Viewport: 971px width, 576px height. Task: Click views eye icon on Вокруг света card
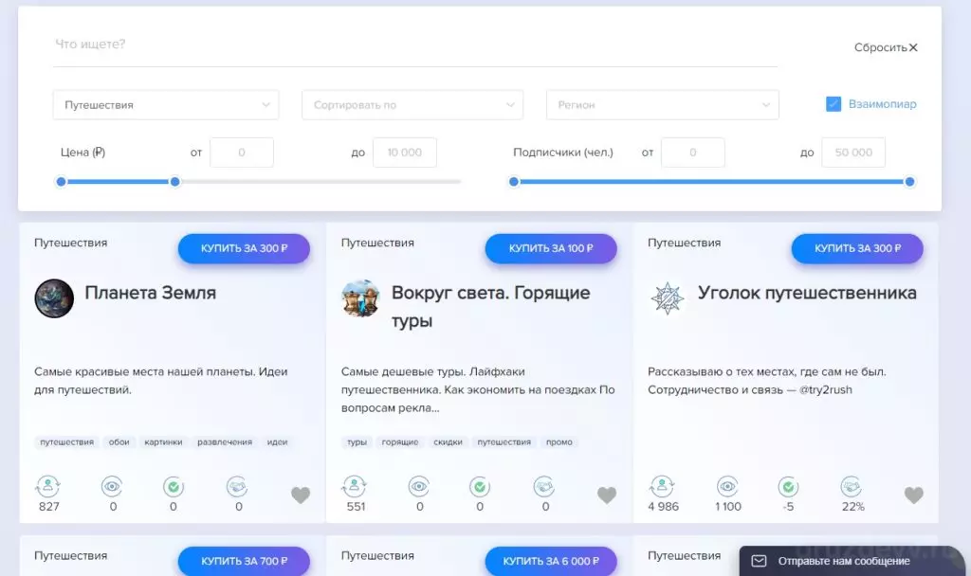coord(418,487)
